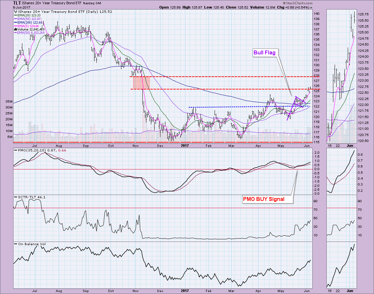Click the 5M volume scale label

[x=10, y=137]
